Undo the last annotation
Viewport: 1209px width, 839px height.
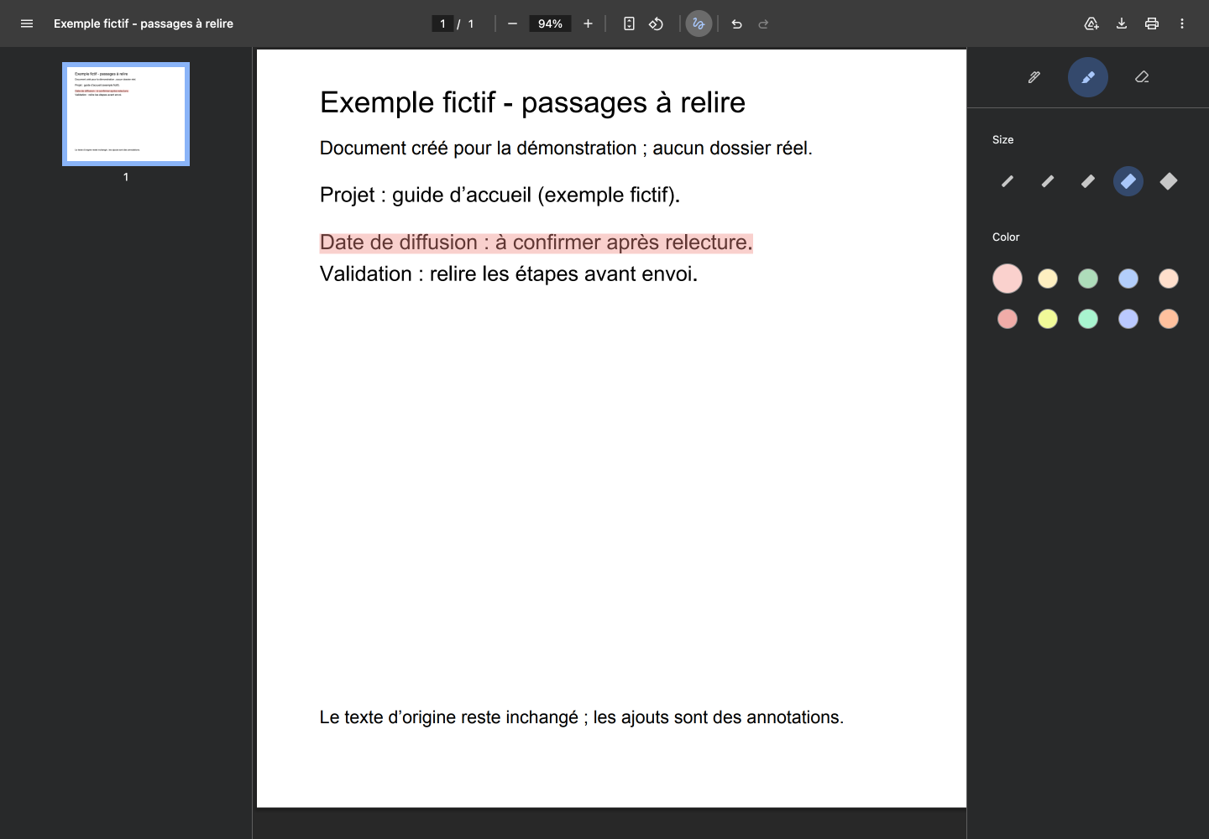click(736, 23)
